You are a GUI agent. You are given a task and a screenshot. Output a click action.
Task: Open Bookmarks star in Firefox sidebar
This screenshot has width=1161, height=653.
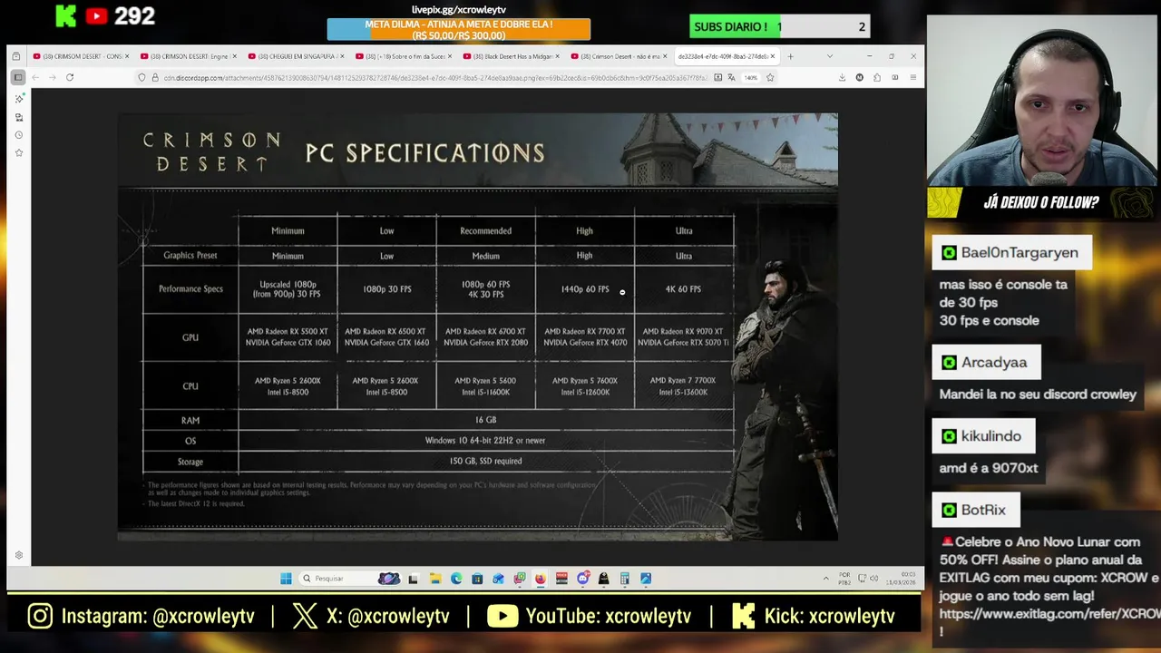point(19,152)
